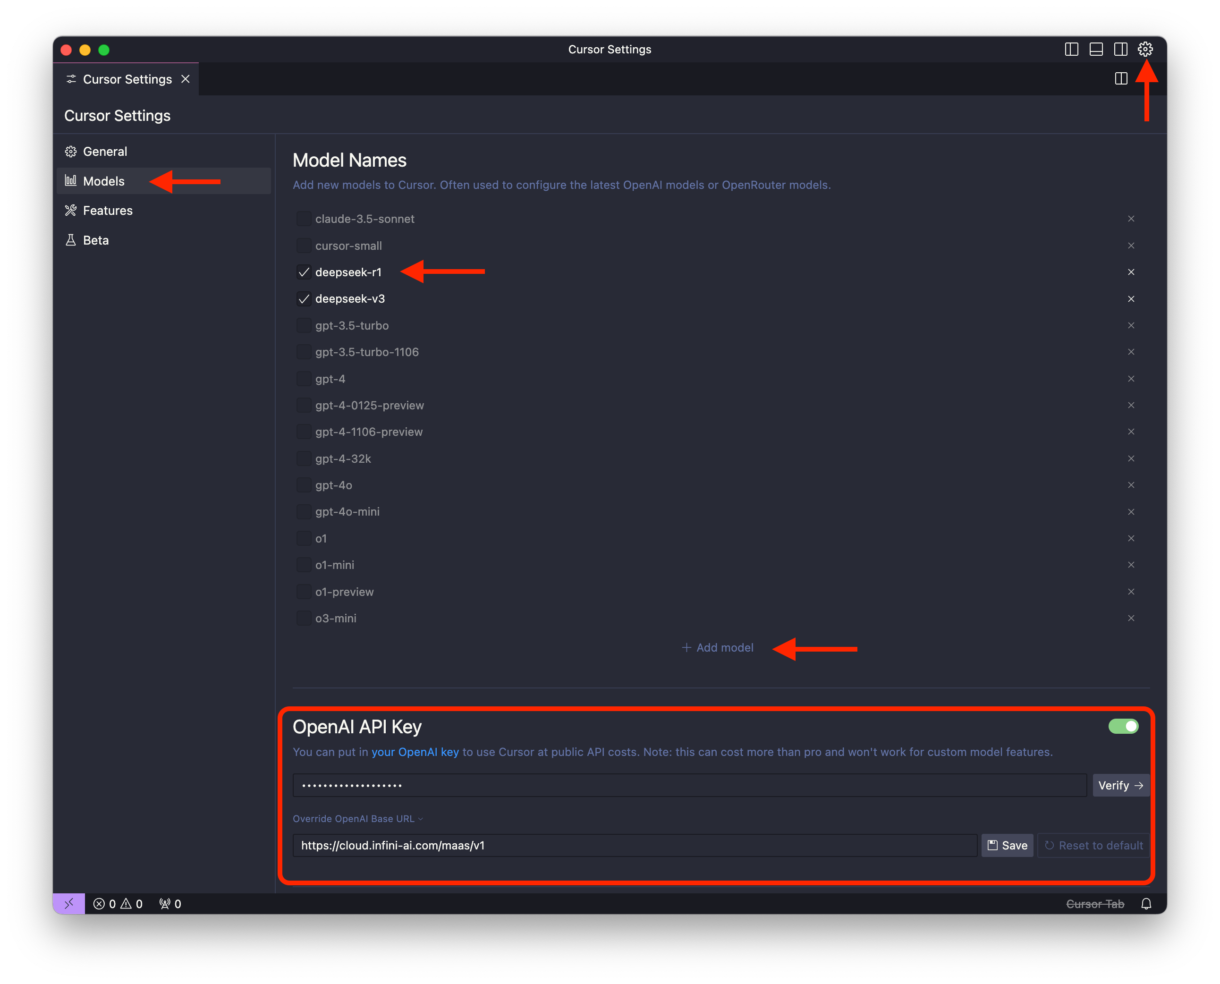Uncheck the deepseek-v3 model

tap(304, 299)
